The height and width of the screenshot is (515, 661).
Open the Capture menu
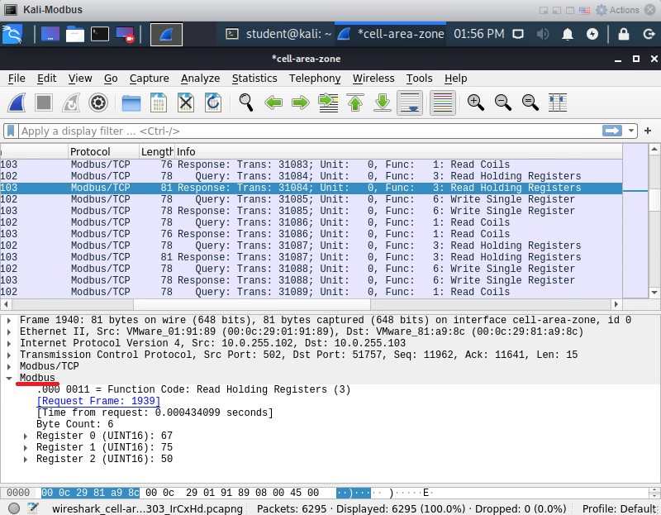pos(150,79)
